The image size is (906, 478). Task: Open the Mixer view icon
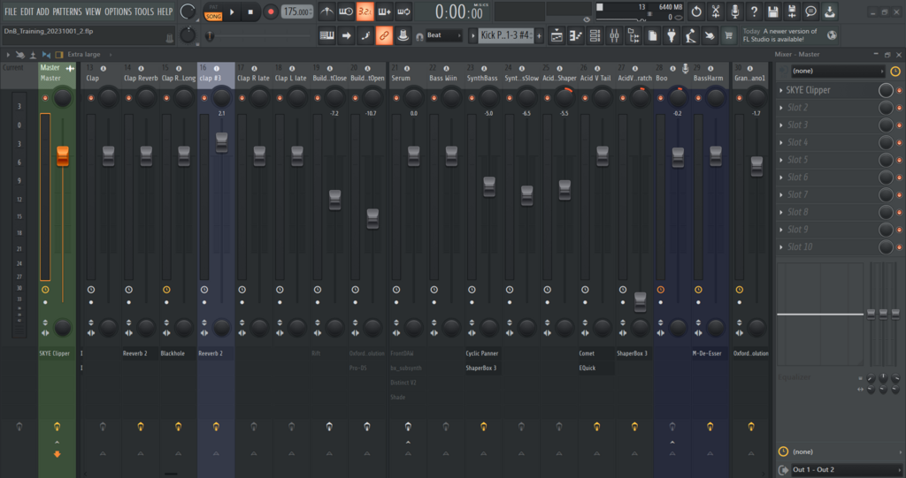pyautogui.click(x=614, y=35)
